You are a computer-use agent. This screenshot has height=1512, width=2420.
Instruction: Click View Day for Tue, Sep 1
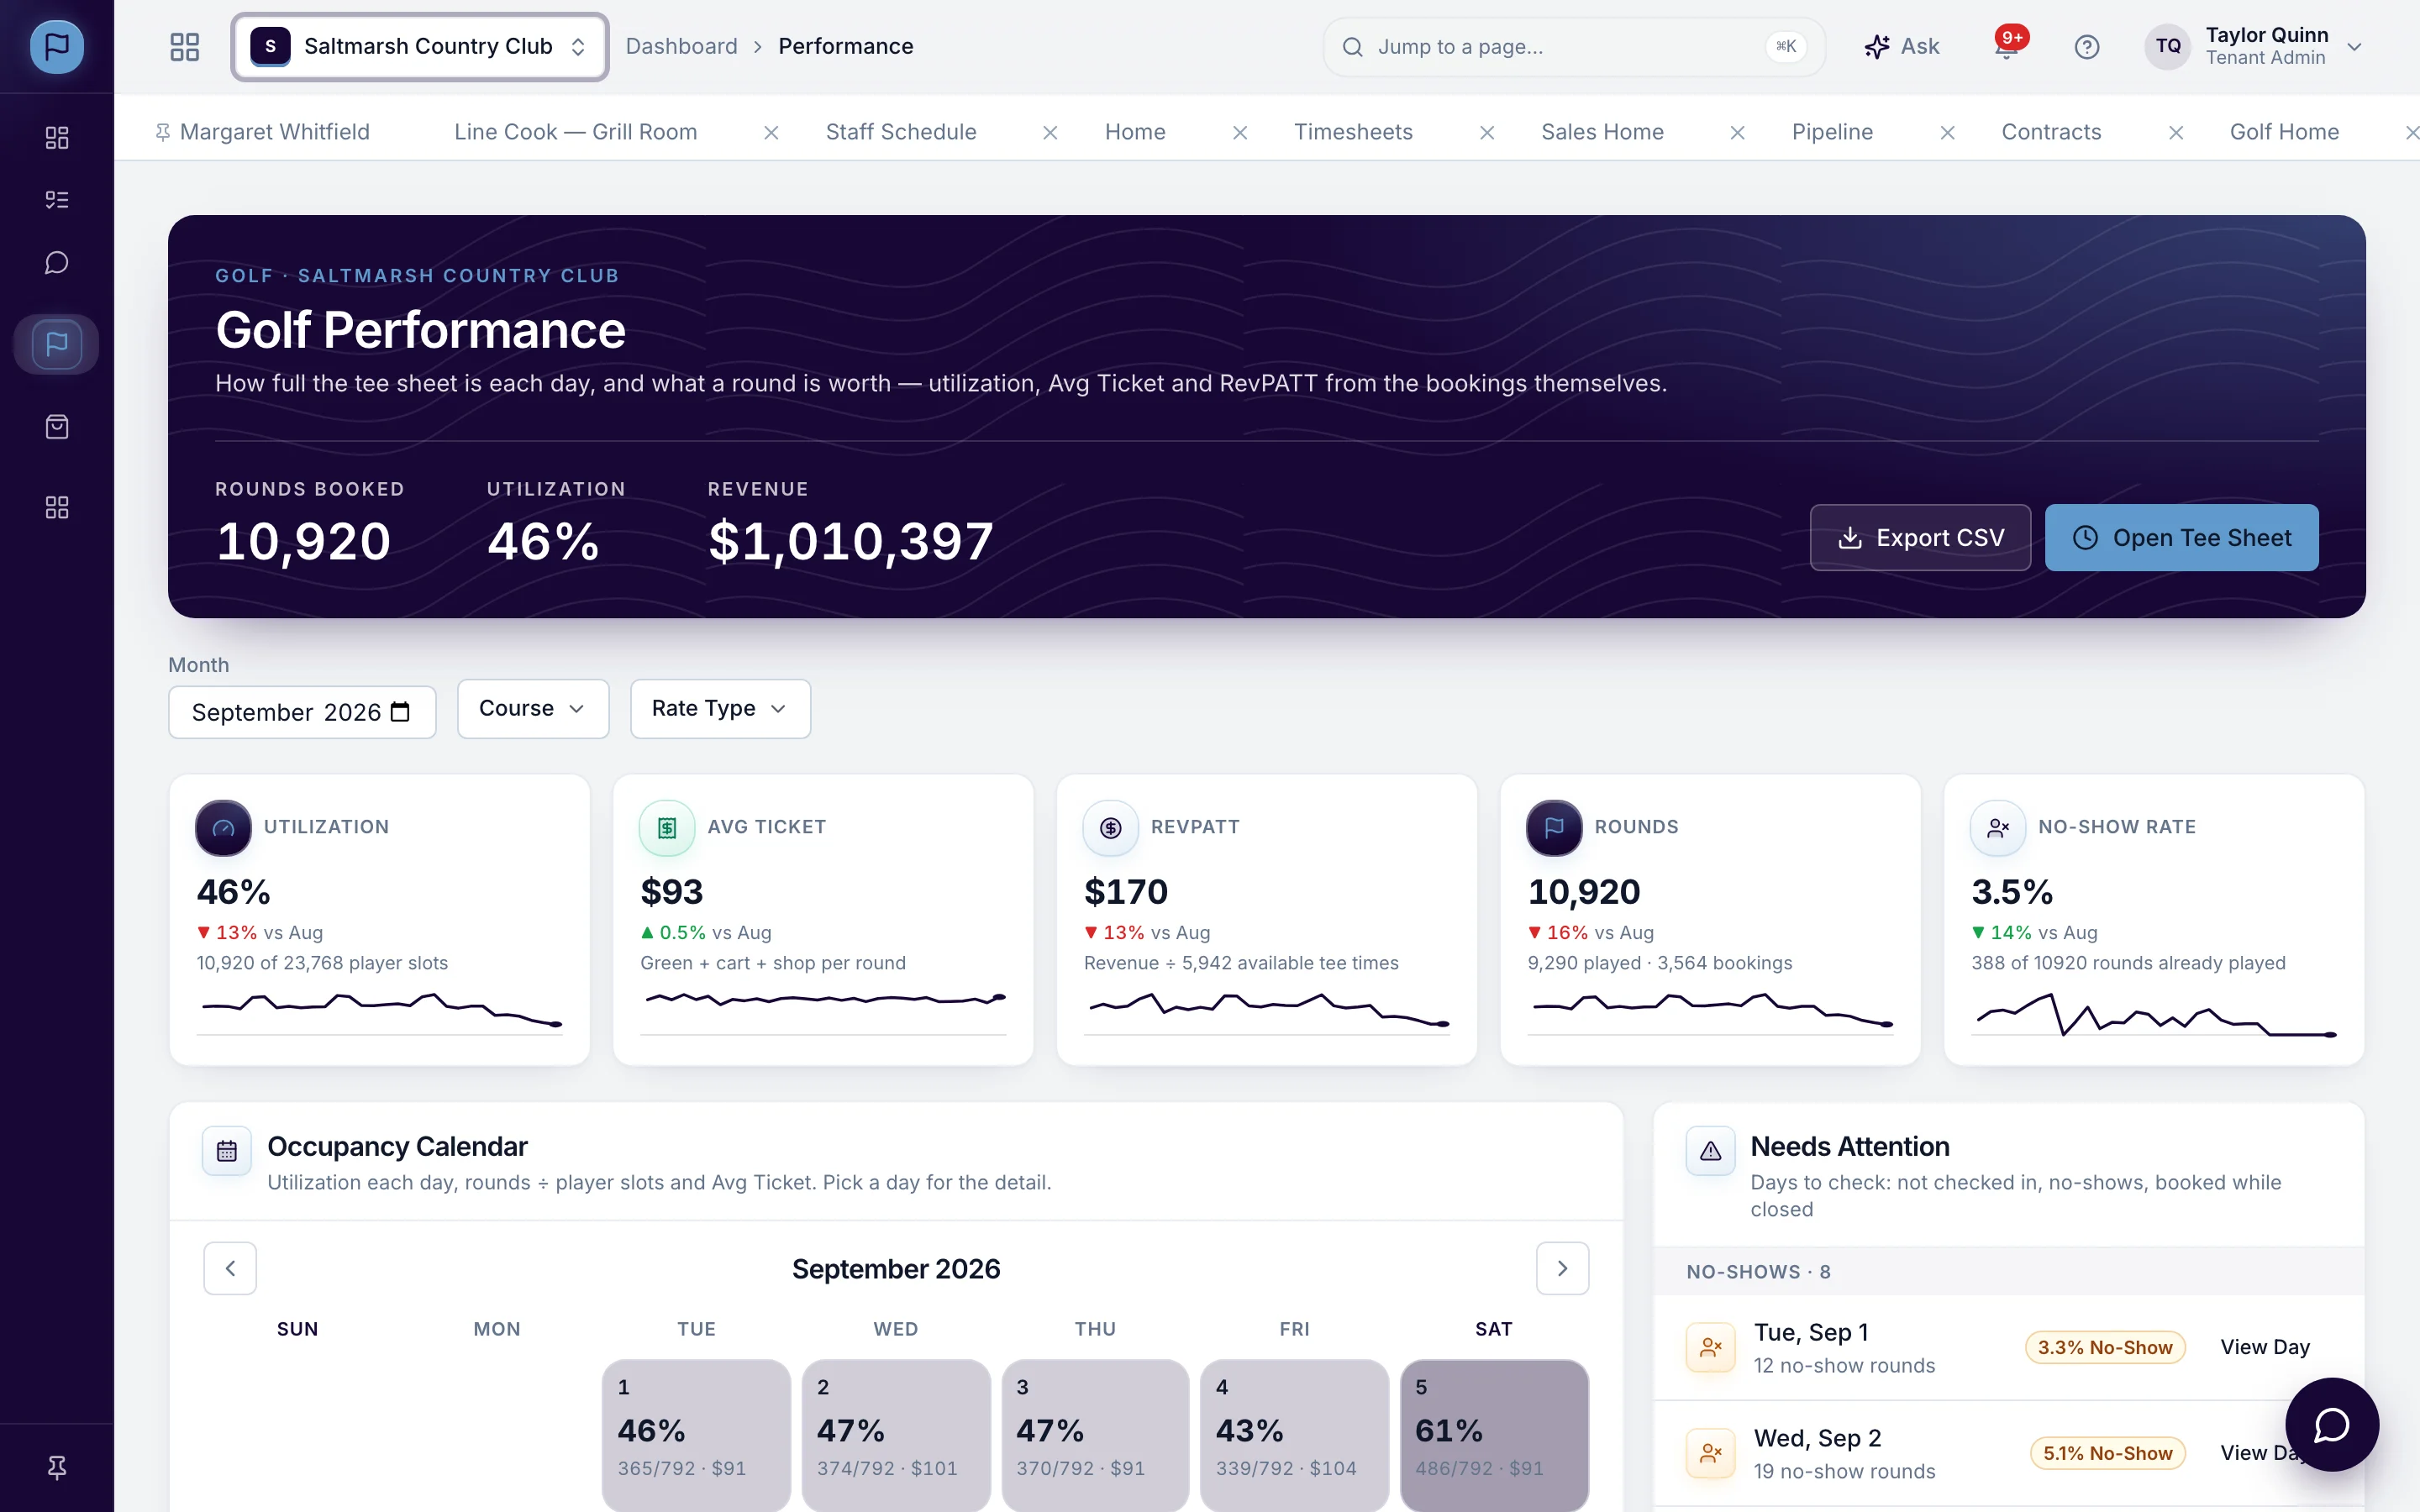coord(2265,1347)
